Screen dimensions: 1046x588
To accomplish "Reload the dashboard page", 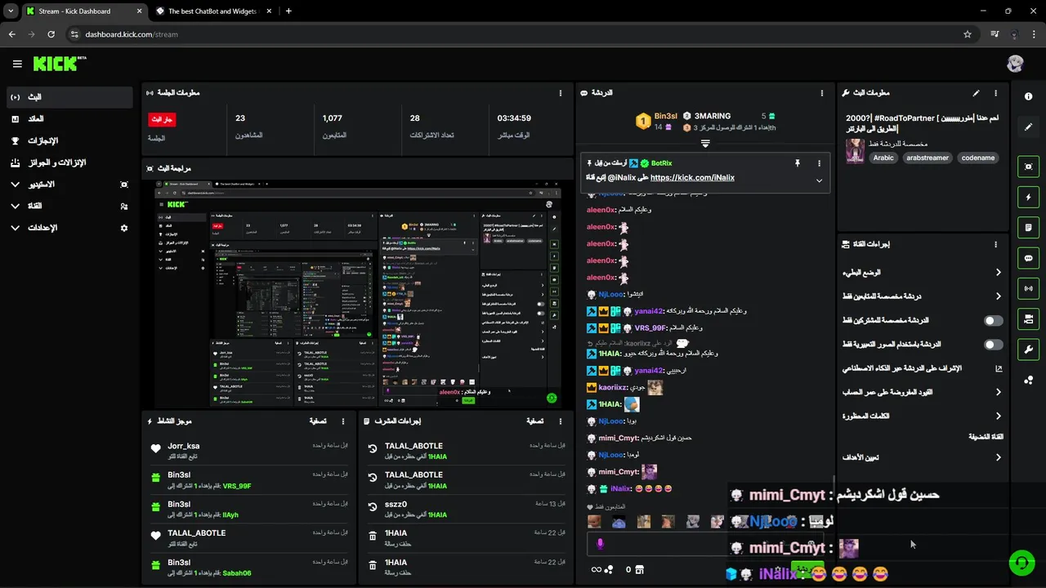I will 51,34.
